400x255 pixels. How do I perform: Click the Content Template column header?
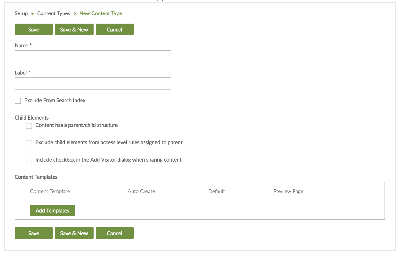(x=50, y=191)
